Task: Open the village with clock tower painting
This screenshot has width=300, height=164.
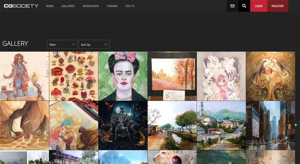Action: coord(221,125)
